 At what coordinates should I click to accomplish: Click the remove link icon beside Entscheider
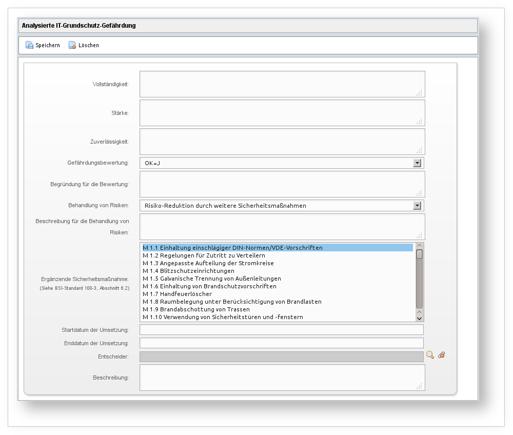click(441, 355)
